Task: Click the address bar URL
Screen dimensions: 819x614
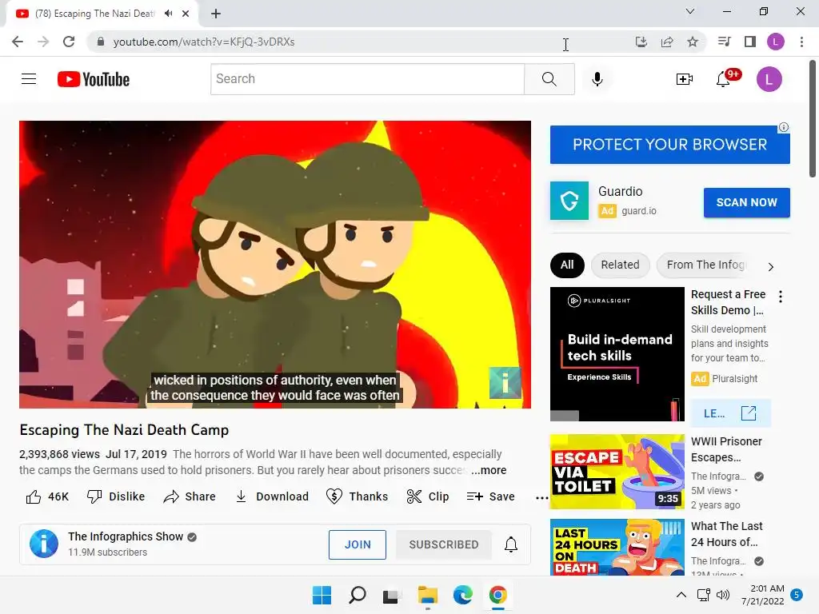Action: coord(204,42)
